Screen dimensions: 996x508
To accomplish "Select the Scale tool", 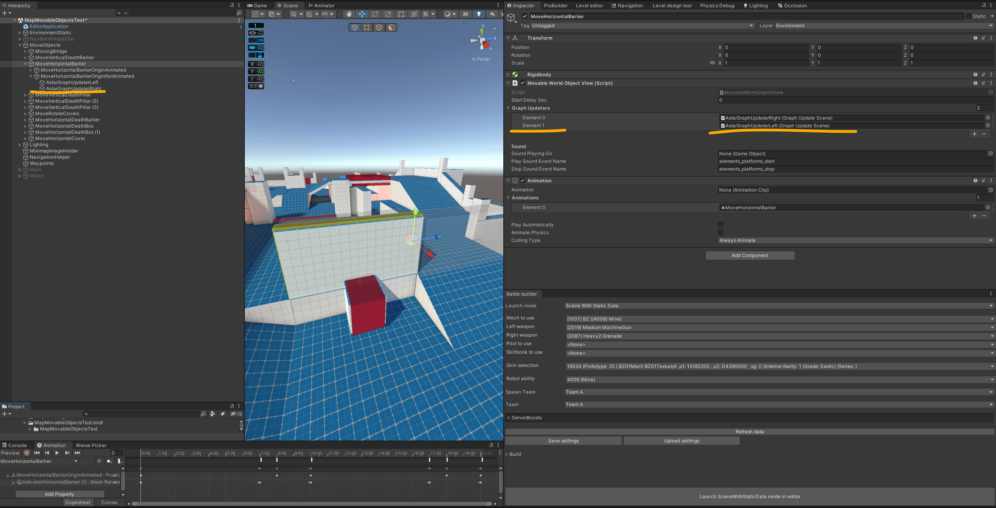I will (x=388, y=14).
